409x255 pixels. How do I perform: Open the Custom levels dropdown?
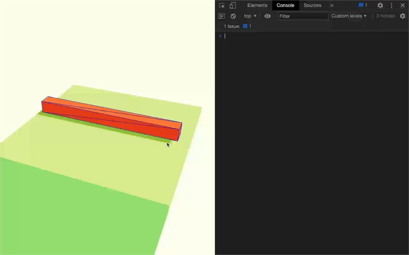tap(349, 16)
